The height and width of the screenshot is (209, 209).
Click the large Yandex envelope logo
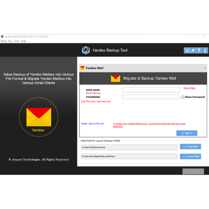39,117
